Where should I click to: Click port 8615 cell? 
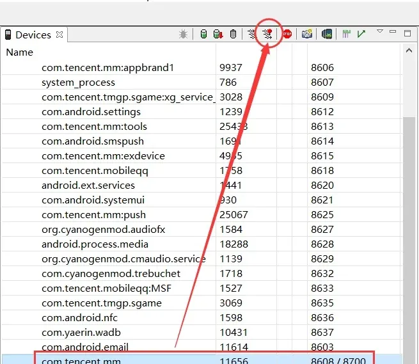point(322,156)
